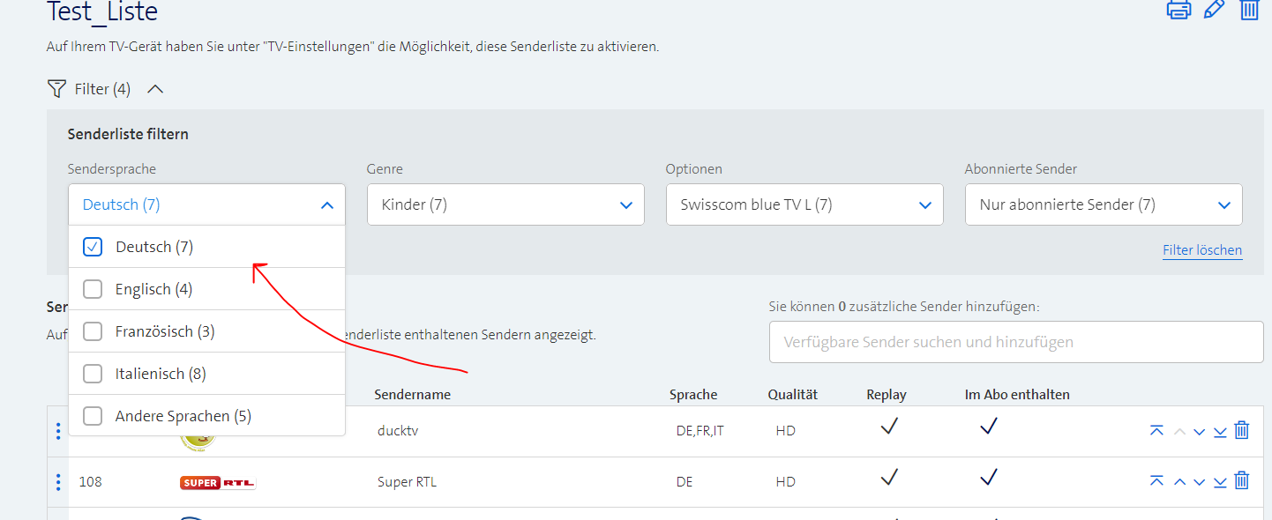The image size is (1272, 520).
Task: Check the Englisch (4) checkbox
Action: 92,288
